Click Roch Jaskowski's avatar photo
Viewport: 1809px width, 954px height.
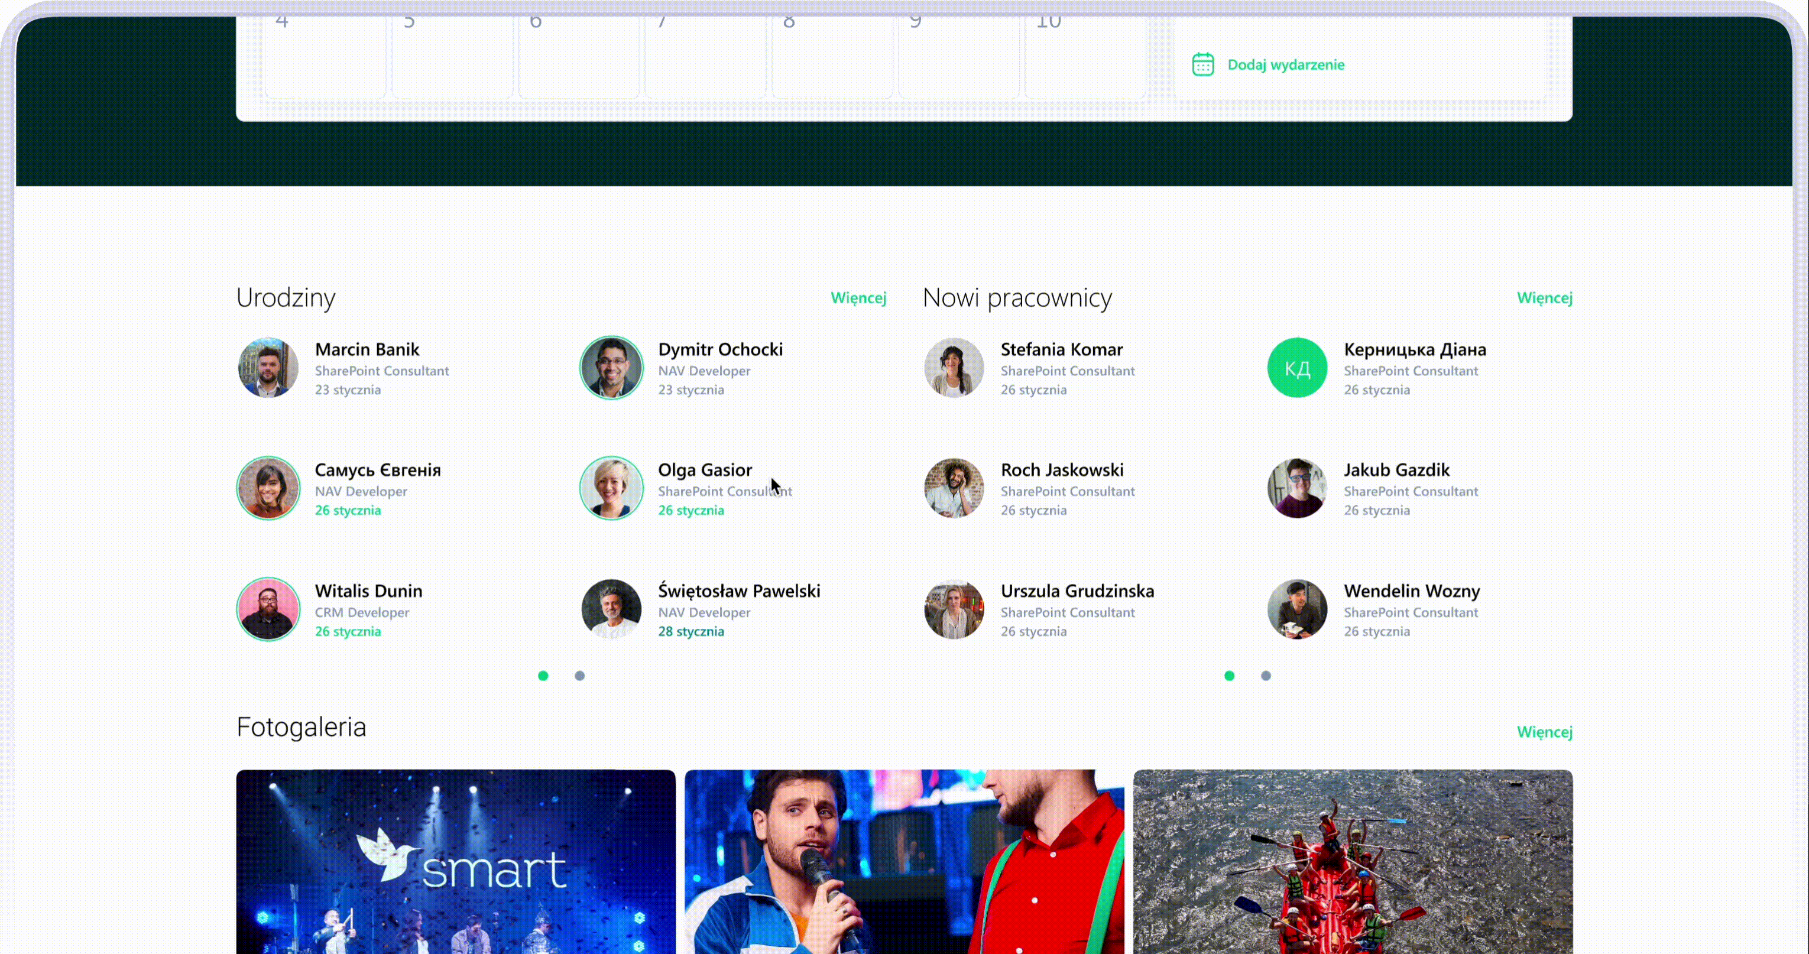click(x=954, y=489)
